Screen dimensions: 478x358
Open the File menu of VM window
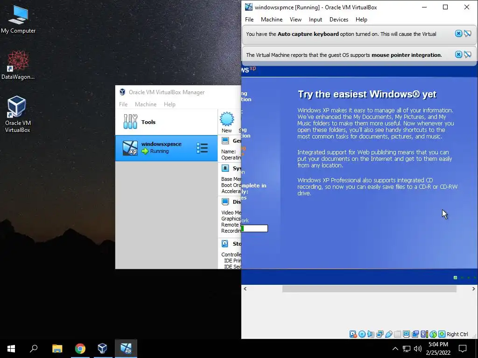click(x=249, y=20)
